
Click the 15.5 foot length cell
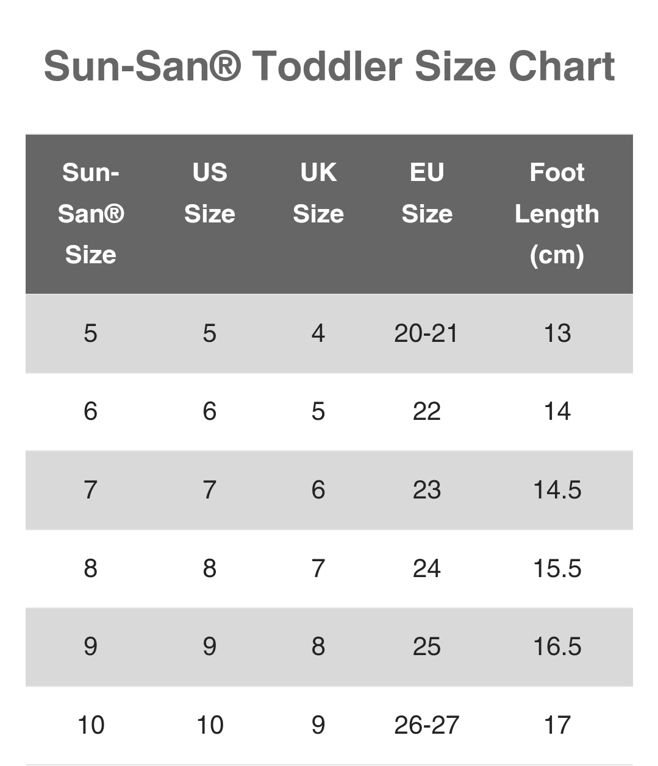pos(557,569)
